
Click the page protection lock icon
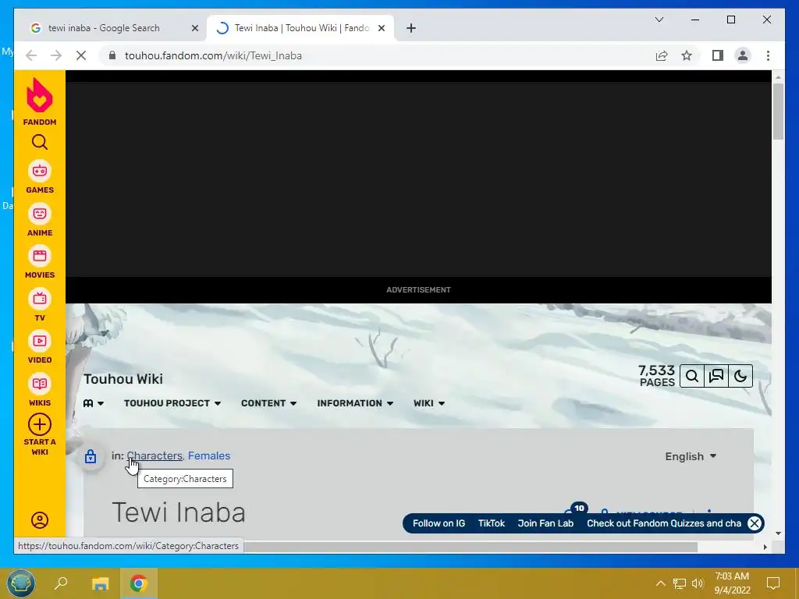[x=91, y=455]
